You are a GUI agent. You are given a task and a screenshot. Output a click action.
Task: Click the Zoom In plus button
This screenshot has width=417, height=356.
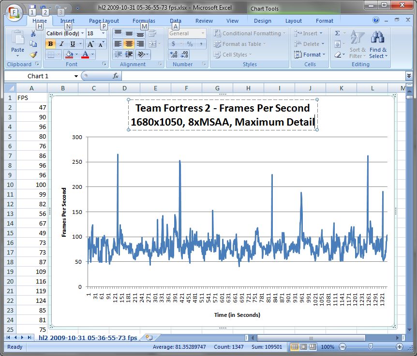[400, 346]
